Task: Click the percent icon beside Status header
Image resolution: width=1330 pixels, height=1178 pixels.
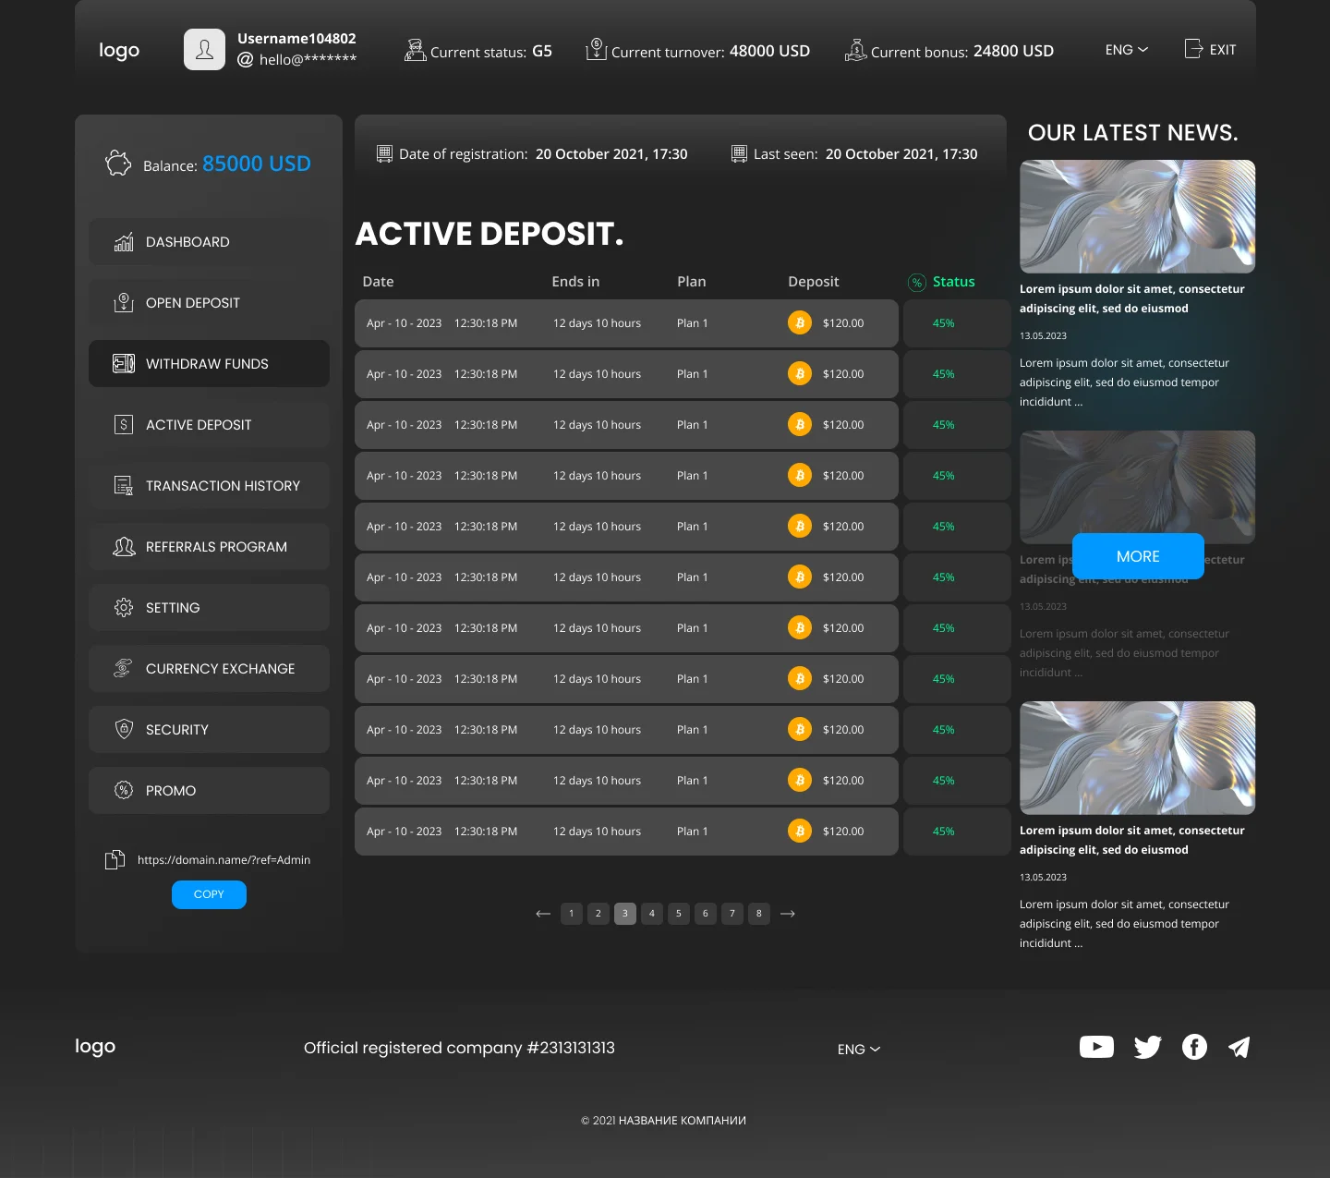Action: tap(916, 283)
